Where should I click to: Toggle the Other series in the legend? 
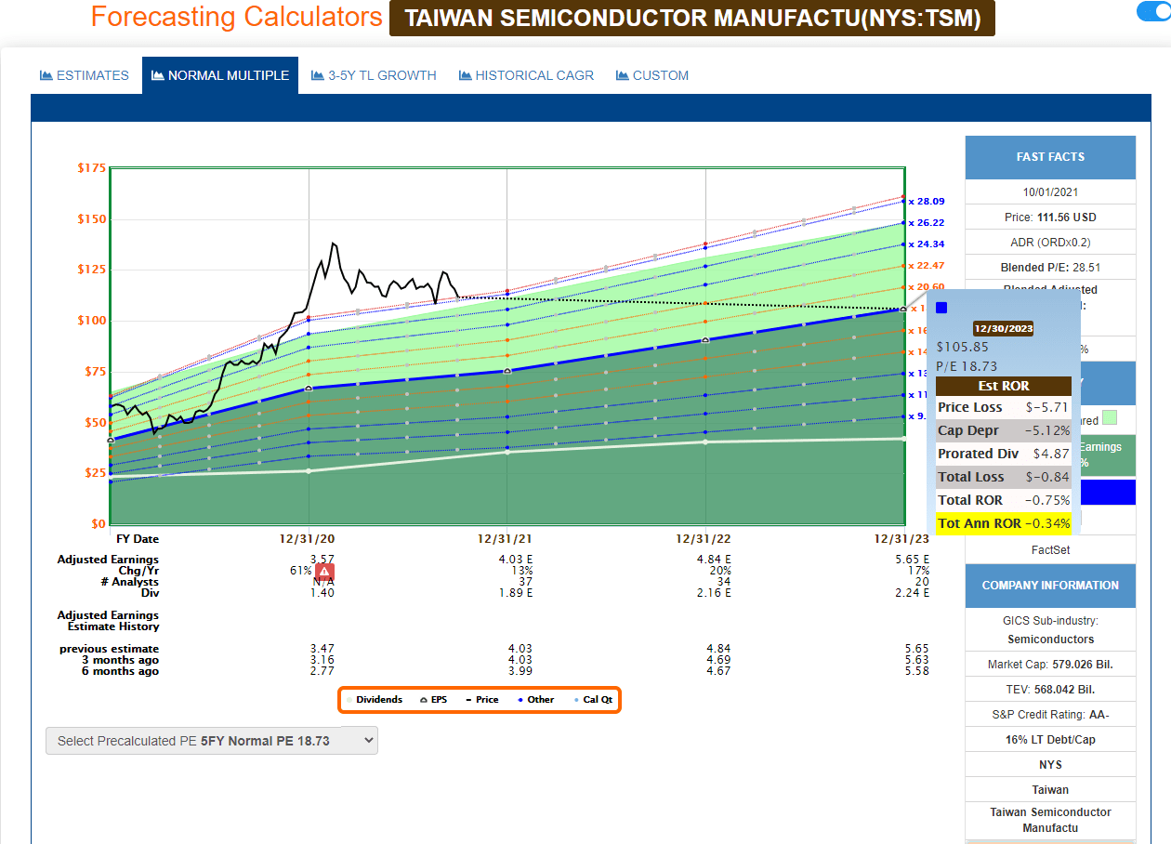(x=535, y=699)
